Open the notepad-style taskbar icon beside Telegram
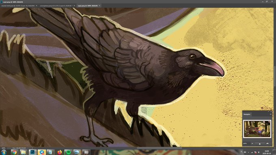The image size is (276, 155). coord(50,152)
